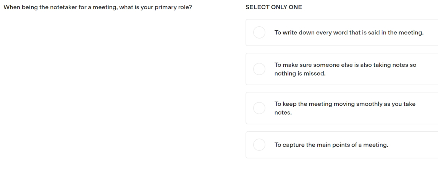The image size is (438, 171).
Task: Click the words 'When being' starting the question
Action: pyautogui.click(x=17, y=8)
